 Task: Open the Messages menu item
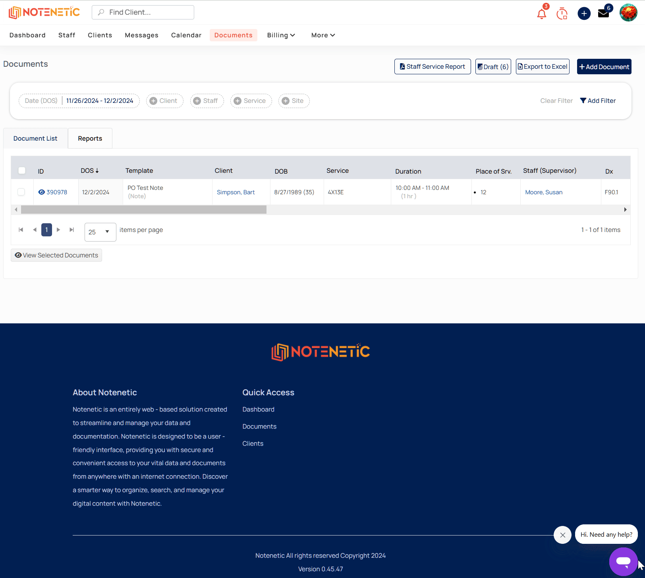click(141, 35)
